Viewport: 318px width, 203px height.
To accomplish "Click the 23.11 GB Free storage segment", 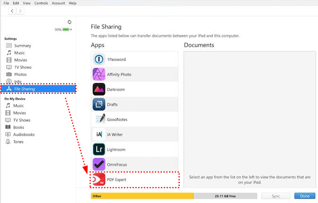I will [x=225, y=196].
